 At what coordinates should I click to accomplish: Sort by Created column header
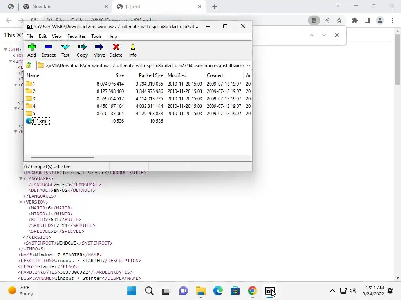tap(224, 75)
